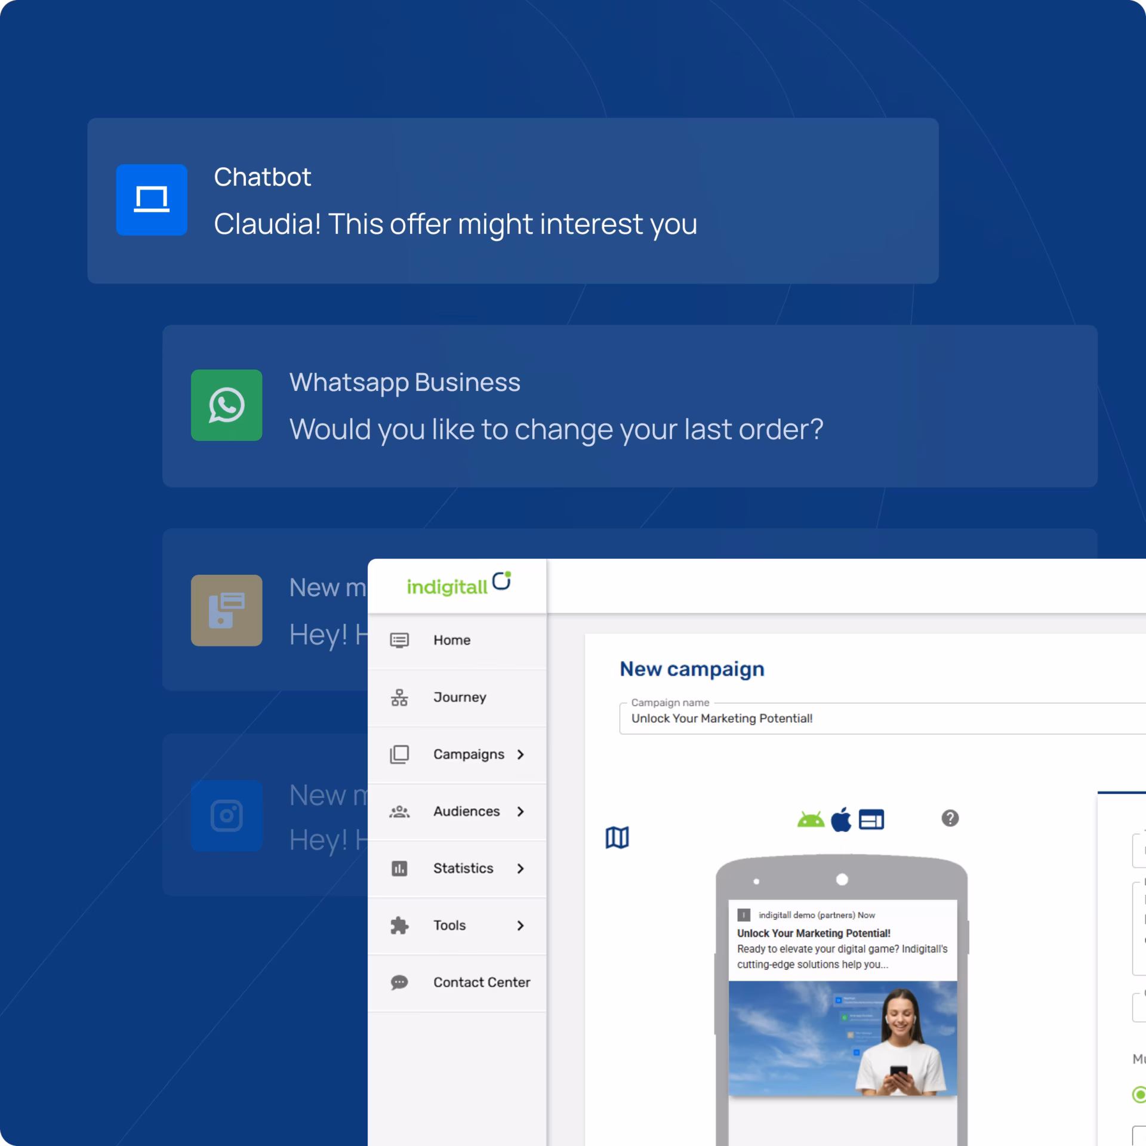Open the help question mark icon
Image resolution: width=1146 pixels, height=1146 pixels.
pos(950,819)
